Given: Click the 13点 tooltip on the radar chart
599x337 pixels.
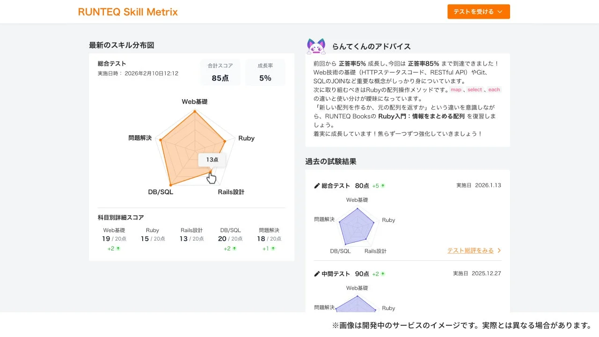Looking at the screenshot, I should point(212,160).
